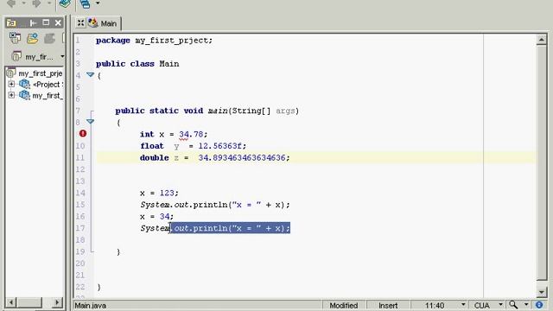Click navigator horizontal scroll right arrow
Viewport: 553px width, 311px height.
(56, 302)
